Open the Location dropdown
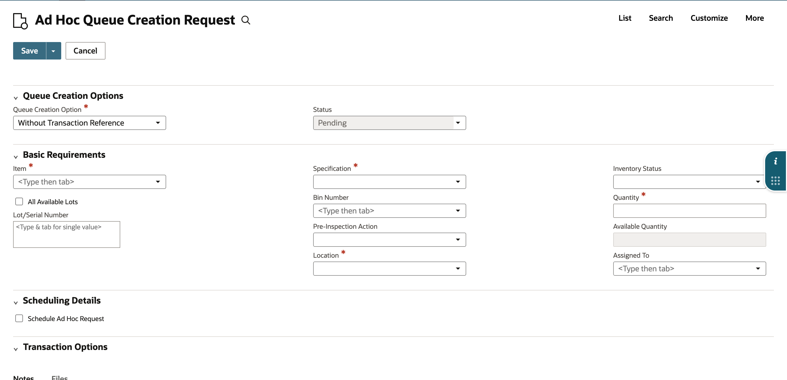 point(389,269)
